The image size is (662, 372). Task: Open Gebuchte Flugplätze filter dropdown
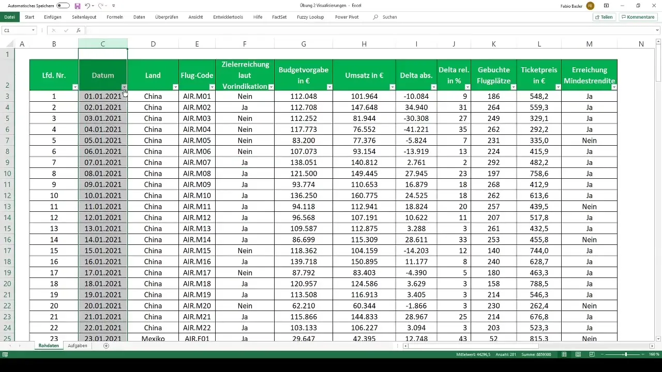(513, 87)
